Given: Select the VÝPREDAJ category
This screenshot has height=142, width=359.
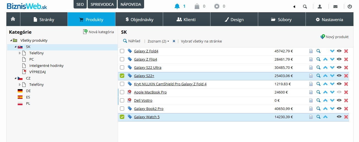Looking at the screenshot, I should click(37, 72).
